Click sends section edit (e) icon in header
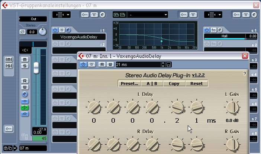The image size is (261, 154). pos(254,15)
